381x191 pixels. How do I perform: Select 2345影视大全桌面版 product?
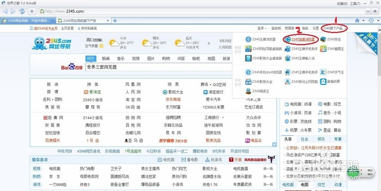pos(264,58)
